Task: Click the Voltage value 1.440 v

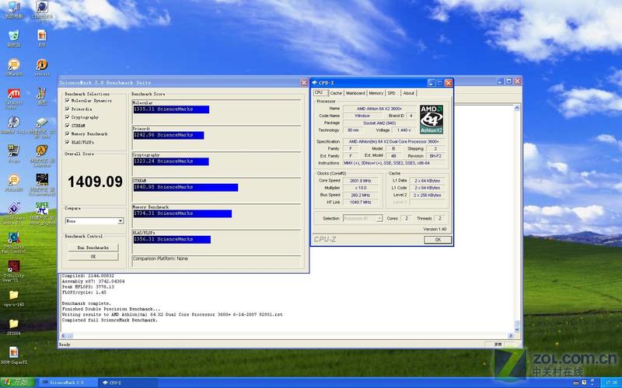Action: pyautogui.click(x=404, y=130)
